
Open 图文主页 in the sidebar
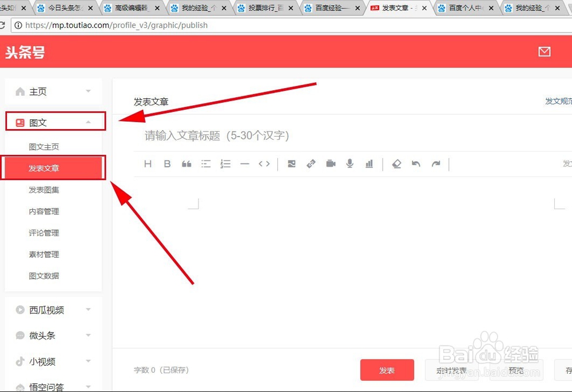44,147
